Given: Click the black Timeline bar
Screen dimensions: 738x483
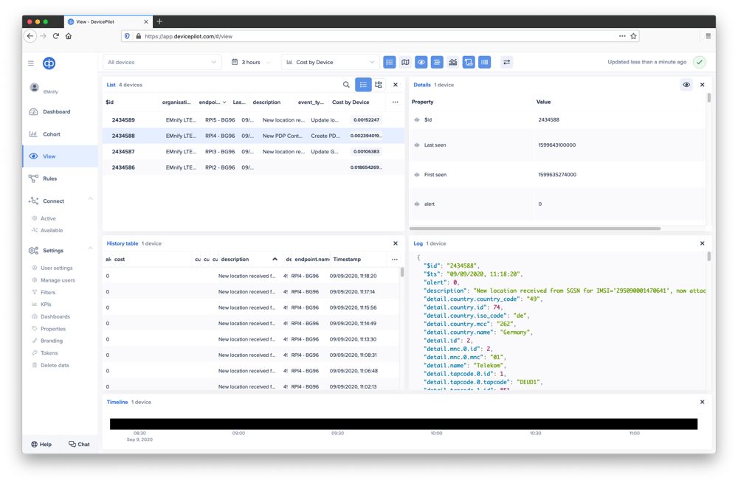Looking at the screenshot, I should pos(404,424).
